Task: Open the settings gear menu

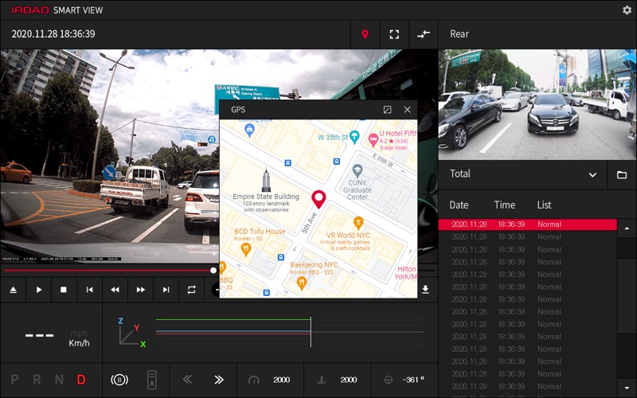Action: pos(627,10)
